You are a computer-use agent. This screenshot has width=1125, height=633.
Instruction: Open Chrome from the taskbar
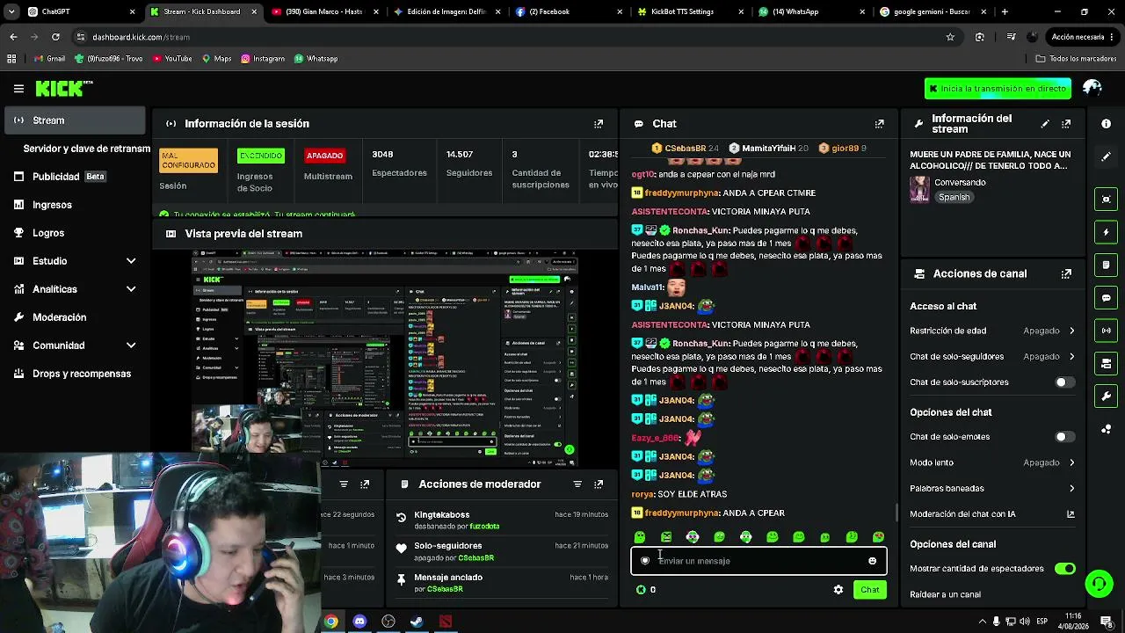330,622
